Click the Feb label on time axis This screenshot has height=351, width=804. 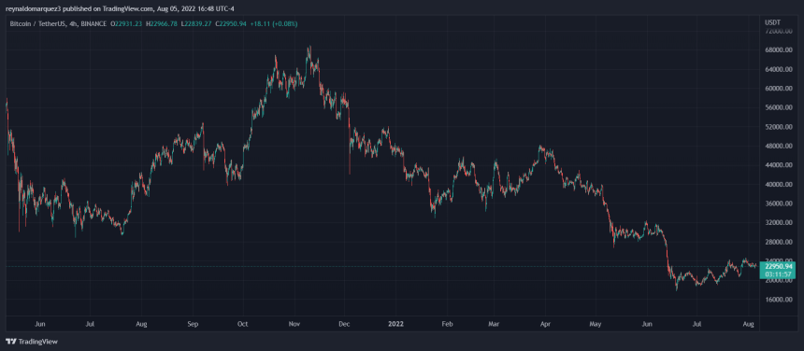(446, 324)
